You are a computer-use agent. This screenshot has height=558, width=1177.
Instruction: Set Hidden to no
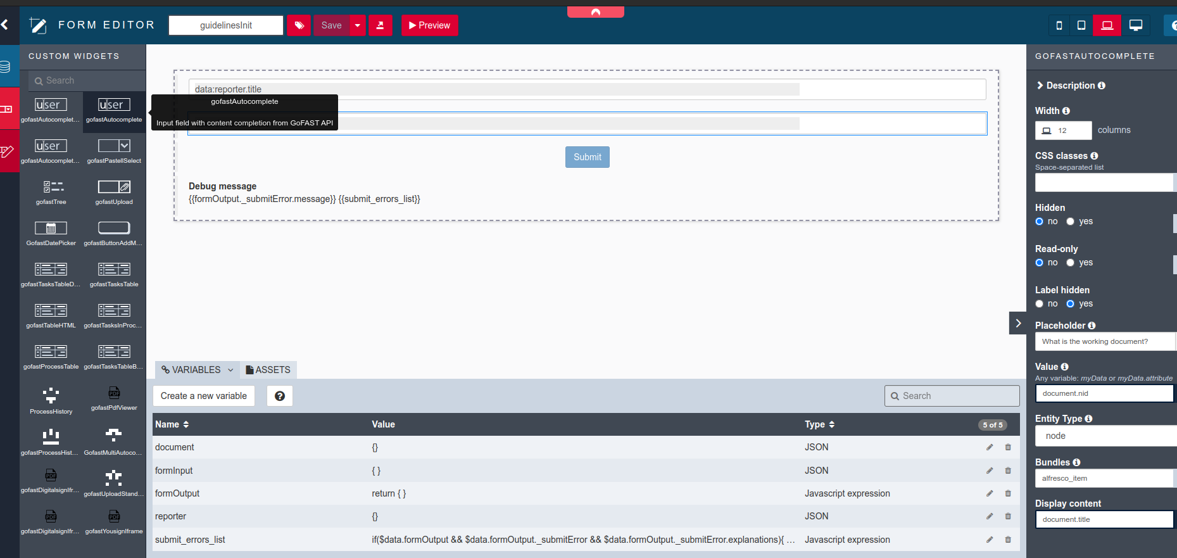point(1039,221)
